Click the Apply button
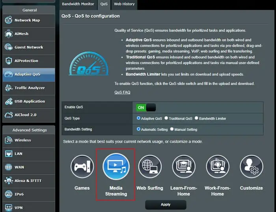This screenshot has height=212, width=276. point(166,205)
